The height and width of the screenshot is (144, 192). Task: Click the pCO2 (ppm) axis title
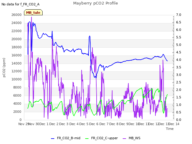(4, 67)
